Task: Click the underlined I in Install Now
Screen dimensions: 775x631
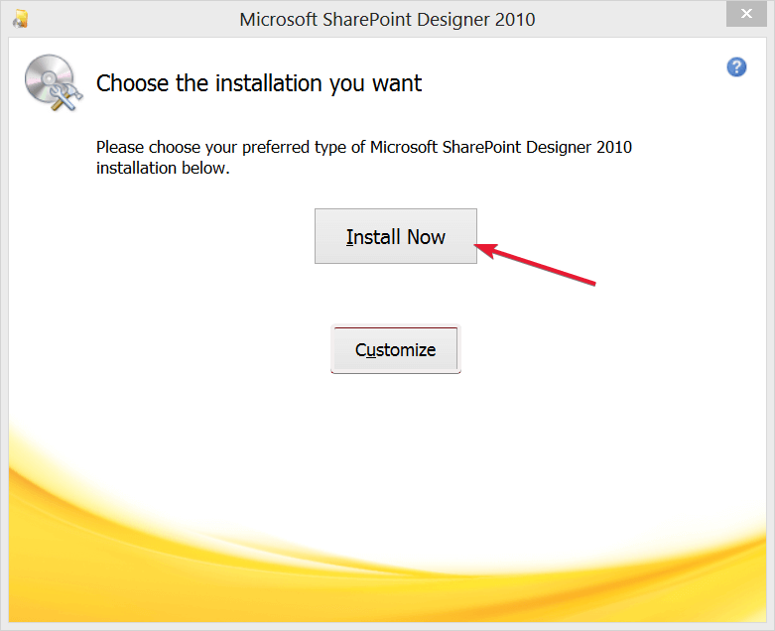Action: [349, 237]
